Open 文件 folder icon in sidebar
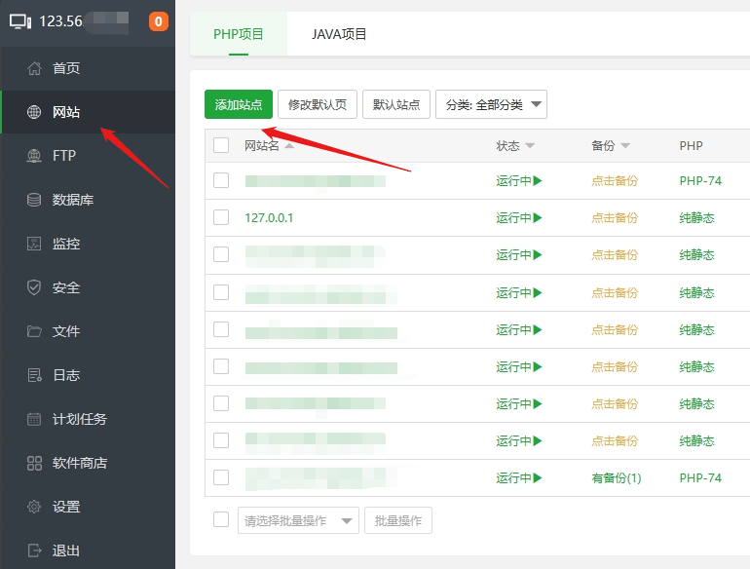The image size is (750, 569). (35, 331)
